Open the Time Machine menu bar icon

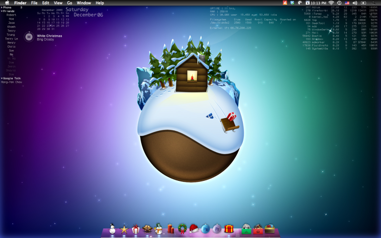[339, 3]
